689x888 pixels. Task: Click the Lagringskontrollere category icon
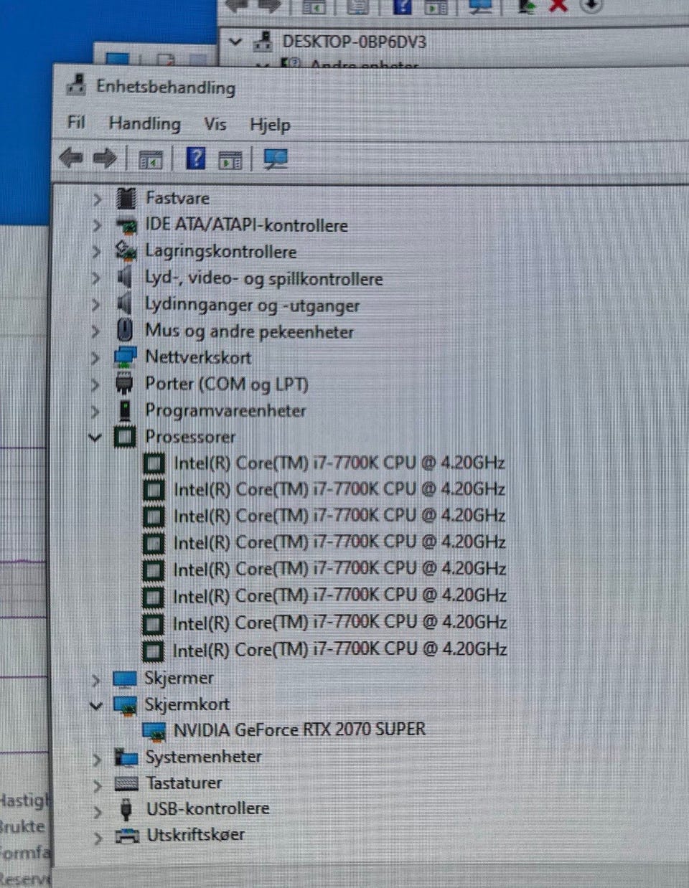pos(126,251)
